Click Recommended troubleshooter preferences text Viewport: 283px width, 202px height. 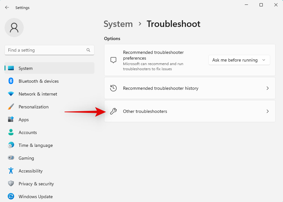coord(153,55)
